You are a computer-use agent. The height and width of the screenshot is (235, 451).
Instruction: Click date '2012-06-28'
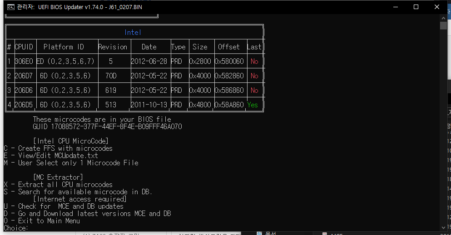[x=149, y=61]
